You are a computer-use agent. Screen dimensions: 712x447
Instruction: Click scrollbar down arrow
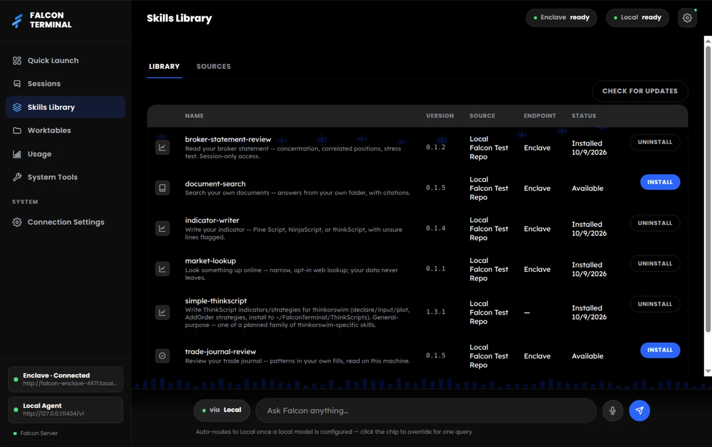coord(708,371)
